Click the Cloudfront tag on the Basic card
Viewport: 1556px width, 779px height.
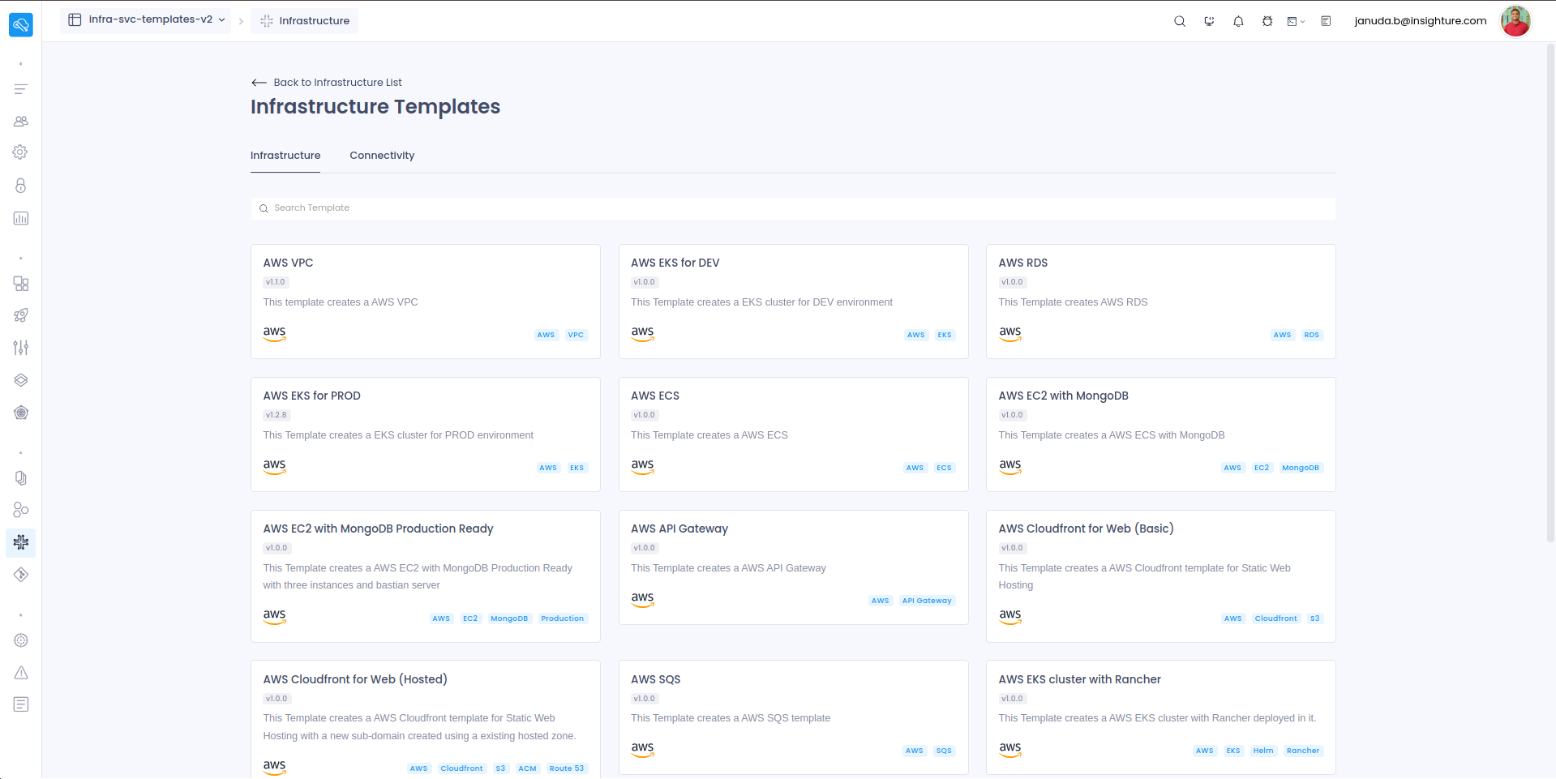point(1276,618)
